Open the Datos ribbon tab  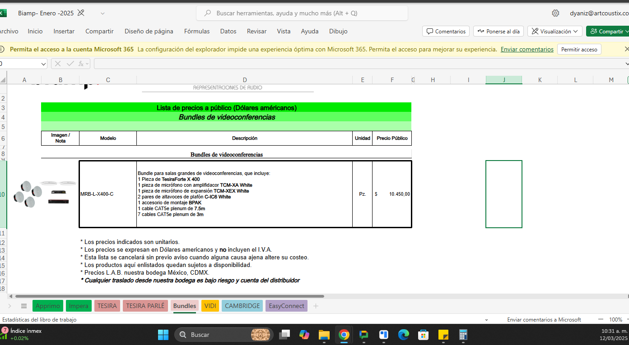228,31
